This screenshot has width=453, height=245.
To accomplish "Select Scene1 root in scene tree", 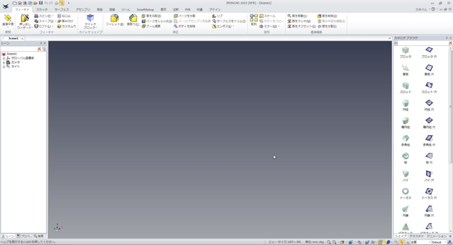I will tap(10, 54).
